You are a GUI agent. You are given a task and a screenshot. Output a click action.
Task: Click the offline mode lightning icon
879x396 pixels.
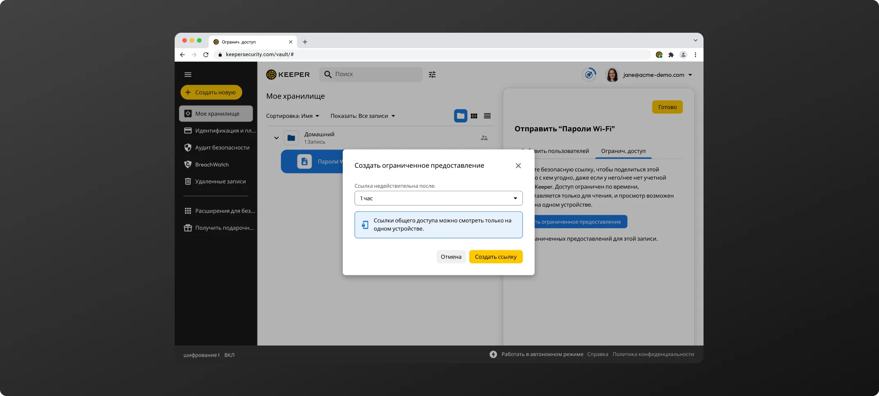[493, 354]
